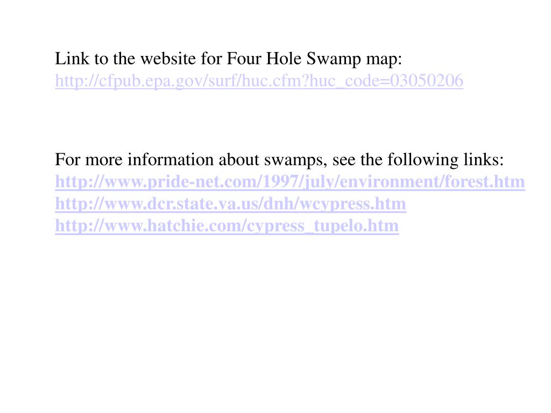Image resolution: width=551 pixels, height=413 pixels.
Task: Click the last bold link about cypress tupelo
Action: tap(227, 225)
